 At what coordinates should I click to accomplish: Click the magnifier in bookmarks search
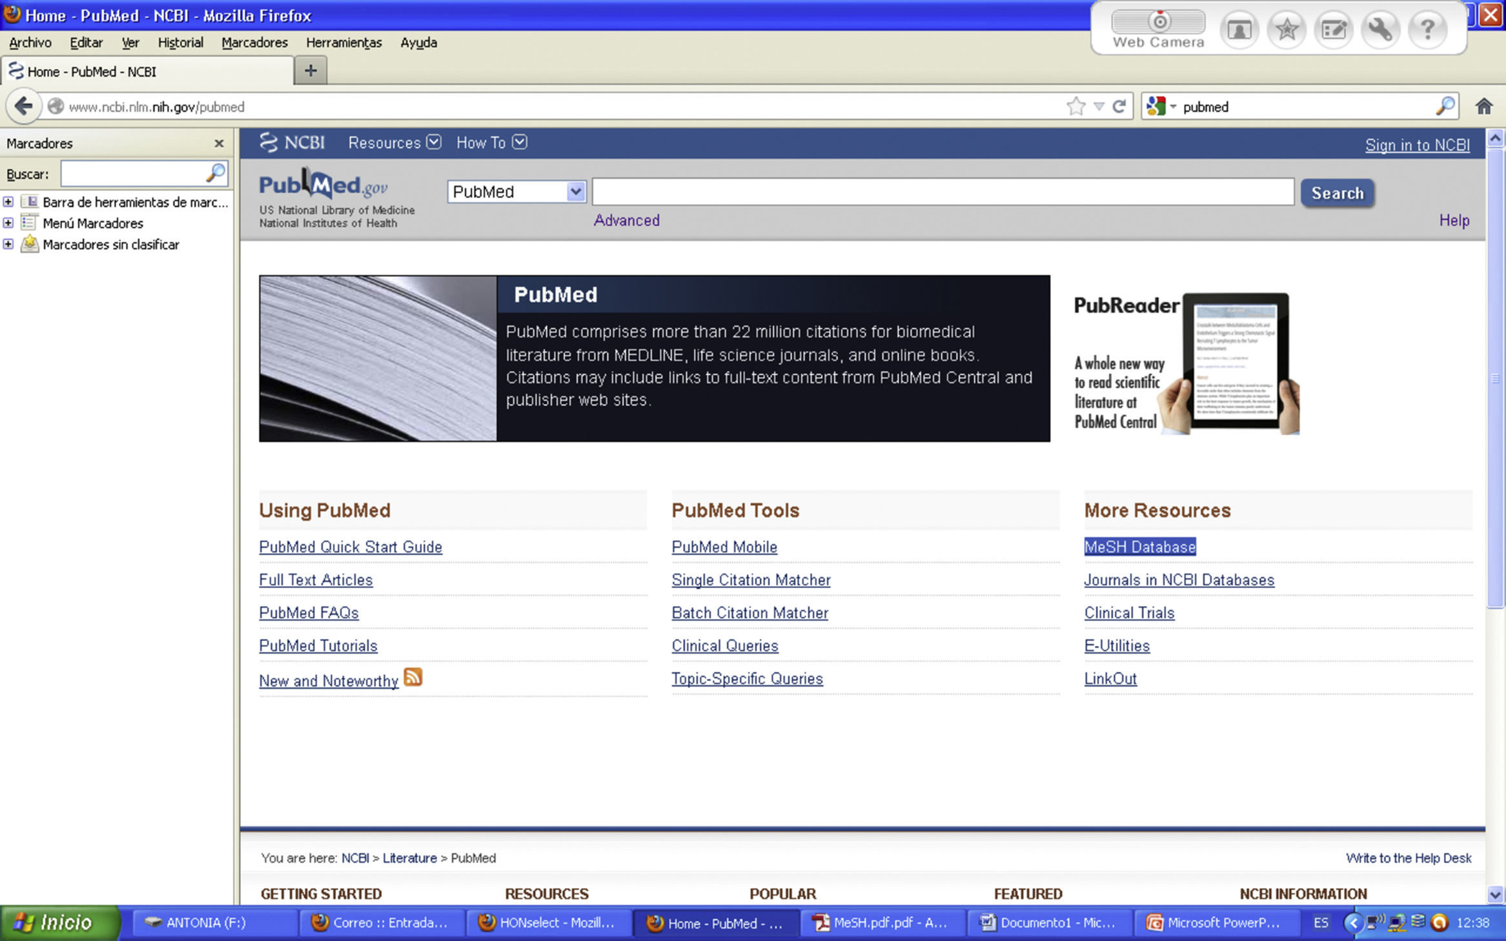click(x=216, y=173)
